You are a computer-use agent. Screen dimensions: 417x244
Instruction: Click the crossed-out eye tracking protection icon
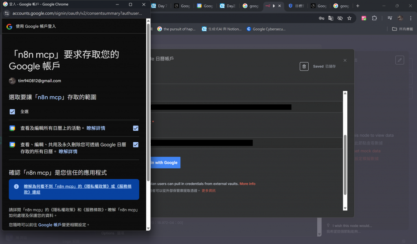point(340,18)
